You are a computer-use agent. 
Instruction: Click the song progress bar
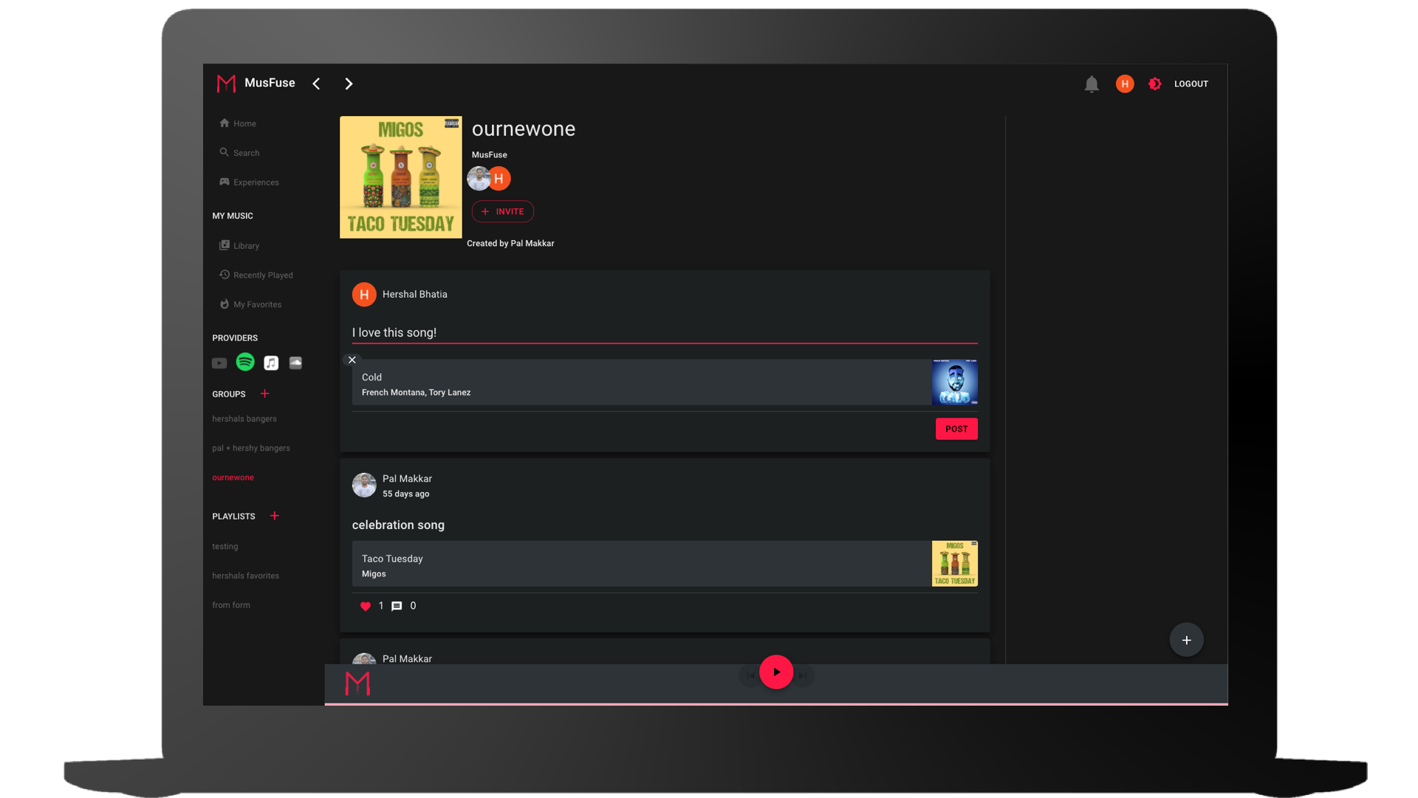point(775,703)
